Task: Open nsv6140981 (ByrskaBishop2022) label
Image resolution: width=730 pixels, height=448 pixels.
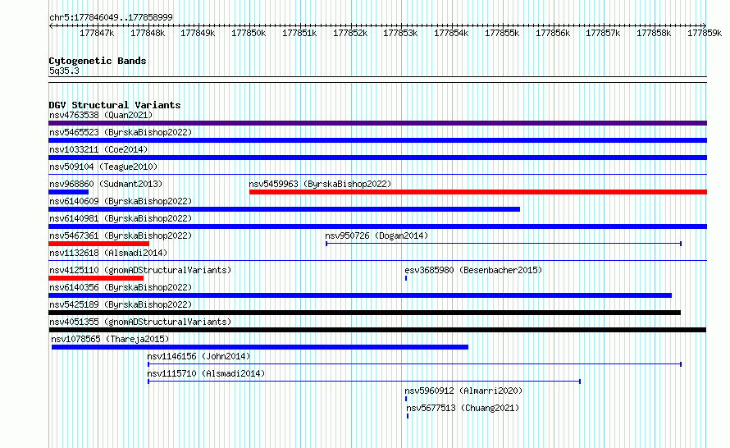Action: pyautogui.click(x=121, y=218)
